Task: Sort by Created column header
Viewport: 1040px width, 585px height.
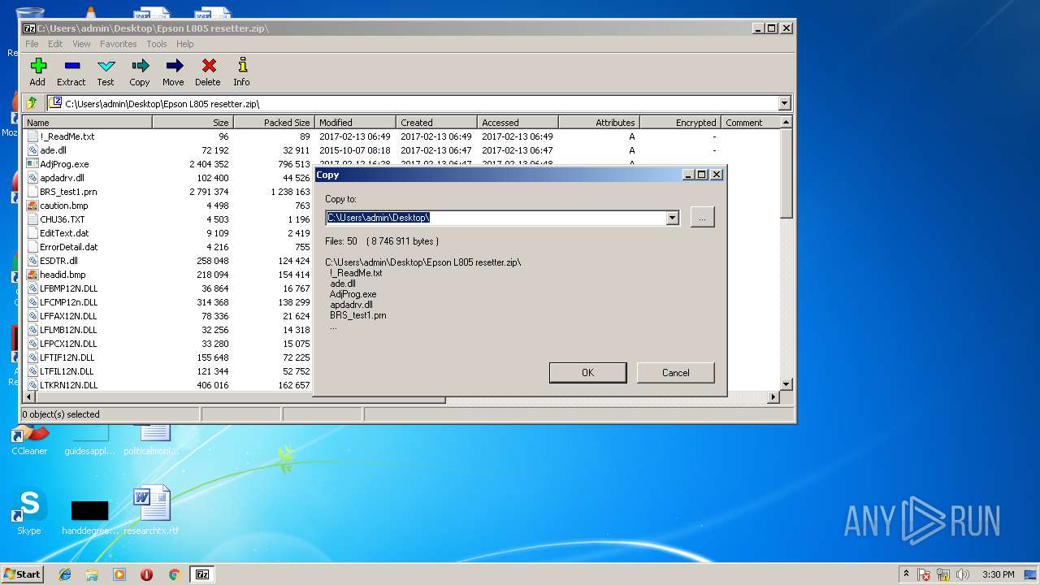Action: (x=436, y=123)
